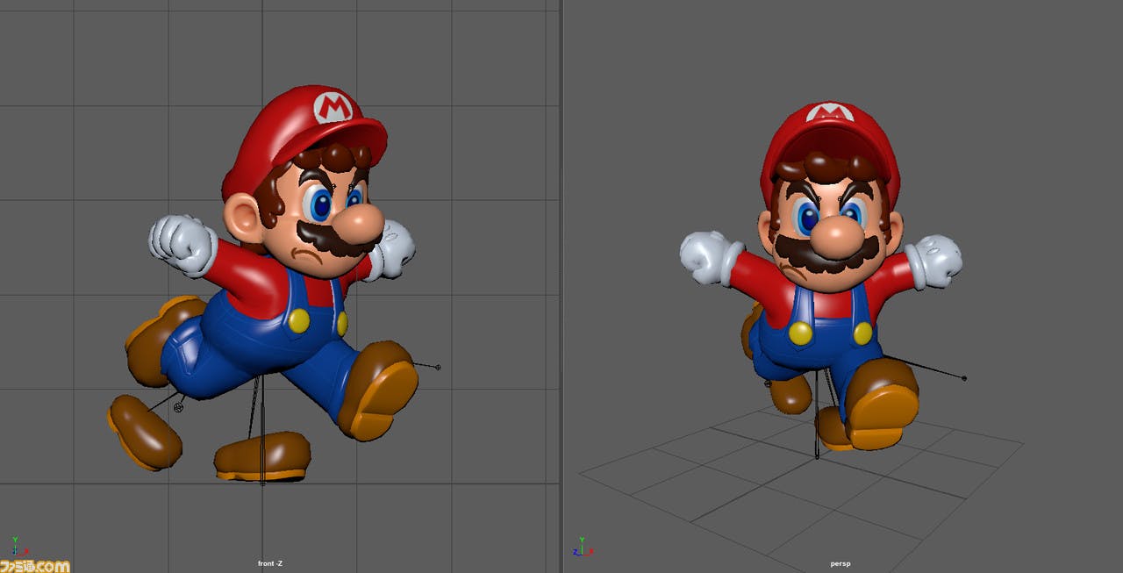This screenshot has width=1123, height=573.
Task: Select detached brown shoe at front view bottom-left
Action: [x=145, y=431]
